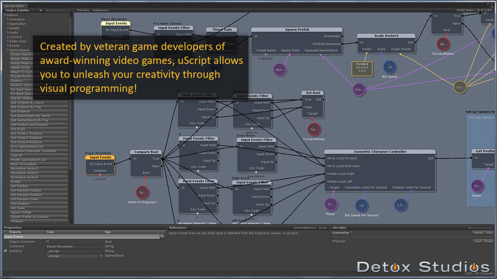497x279 pixels.
Task: Click the Isometric Character Controller node header
Action: point(380,152)
